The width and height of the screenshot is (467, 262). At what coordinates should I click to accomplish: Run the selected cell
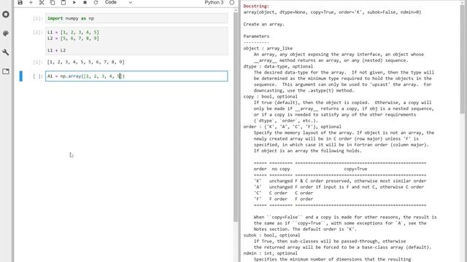tap(74, 2)
